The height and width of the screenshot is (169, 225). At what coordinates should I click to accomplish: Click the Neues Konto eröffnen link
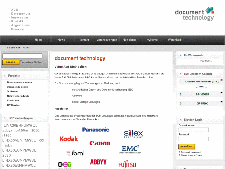coord(192,155)
